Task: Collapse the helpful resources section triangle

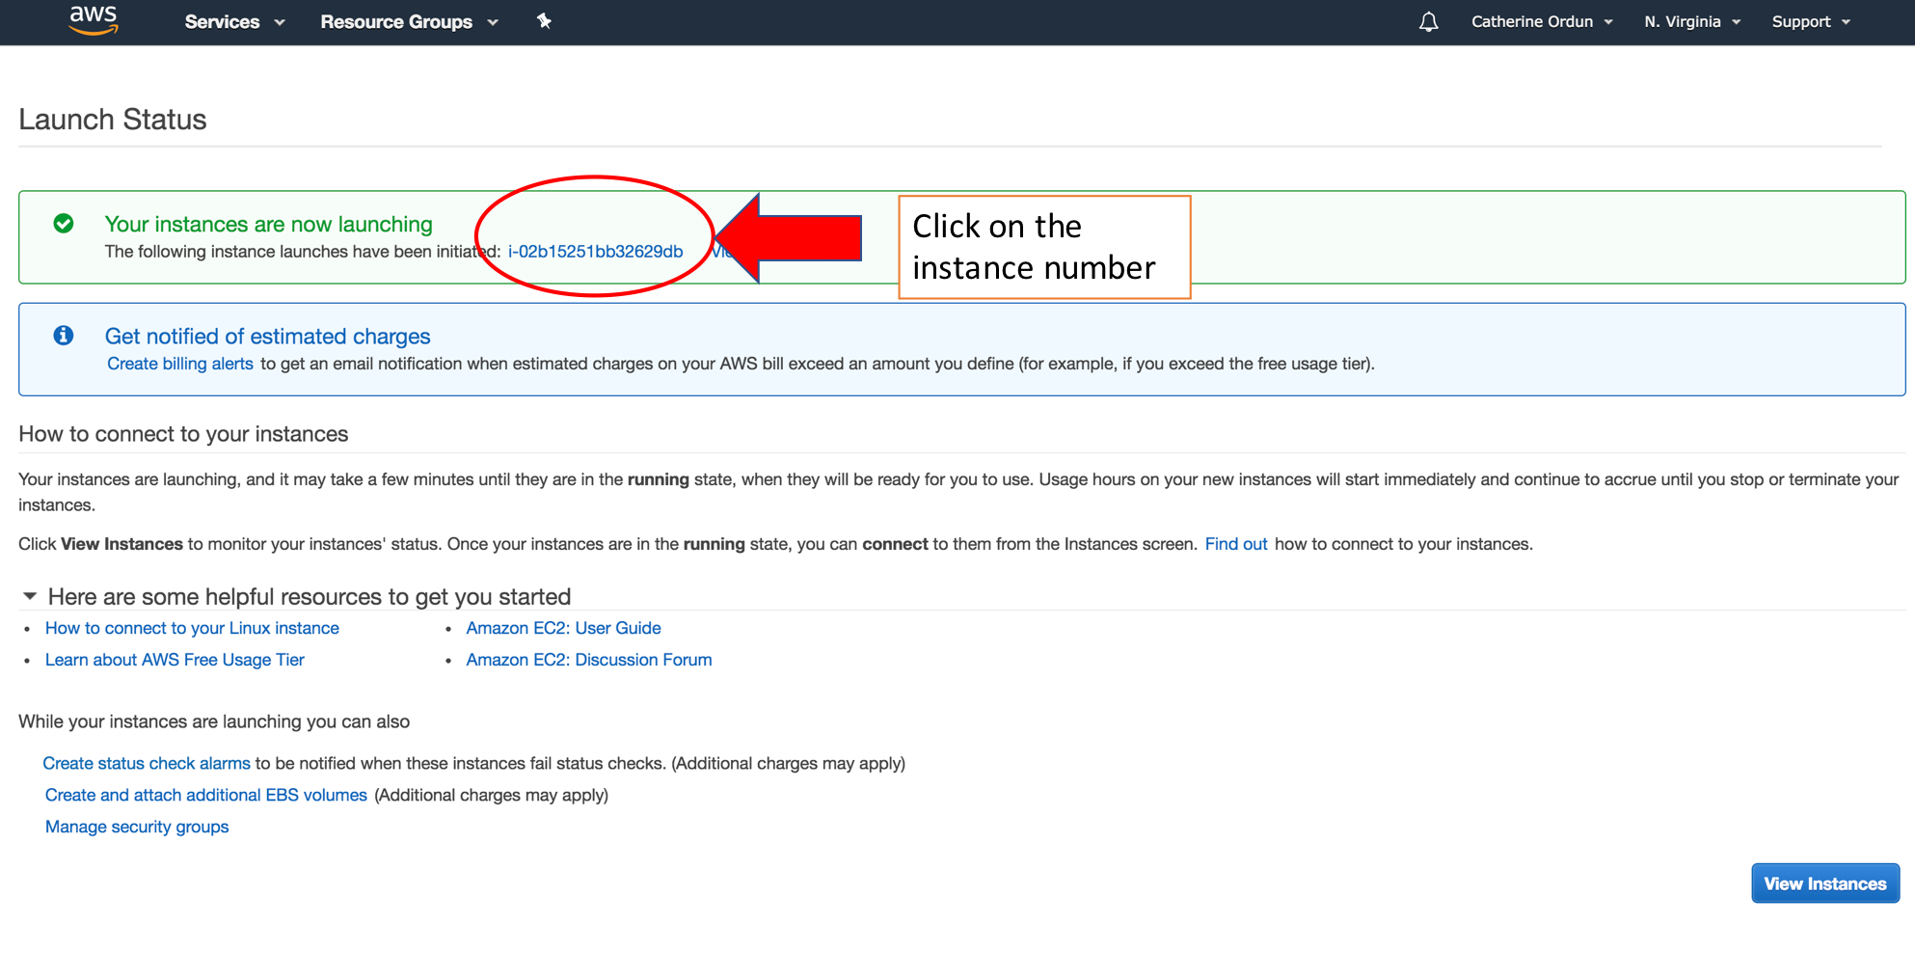Action: [30, 596]
